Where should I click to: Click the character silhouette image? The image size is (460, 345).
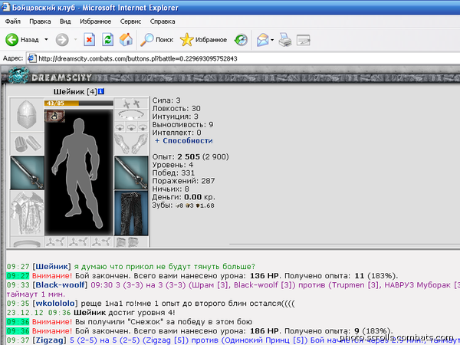click(79, 172)
